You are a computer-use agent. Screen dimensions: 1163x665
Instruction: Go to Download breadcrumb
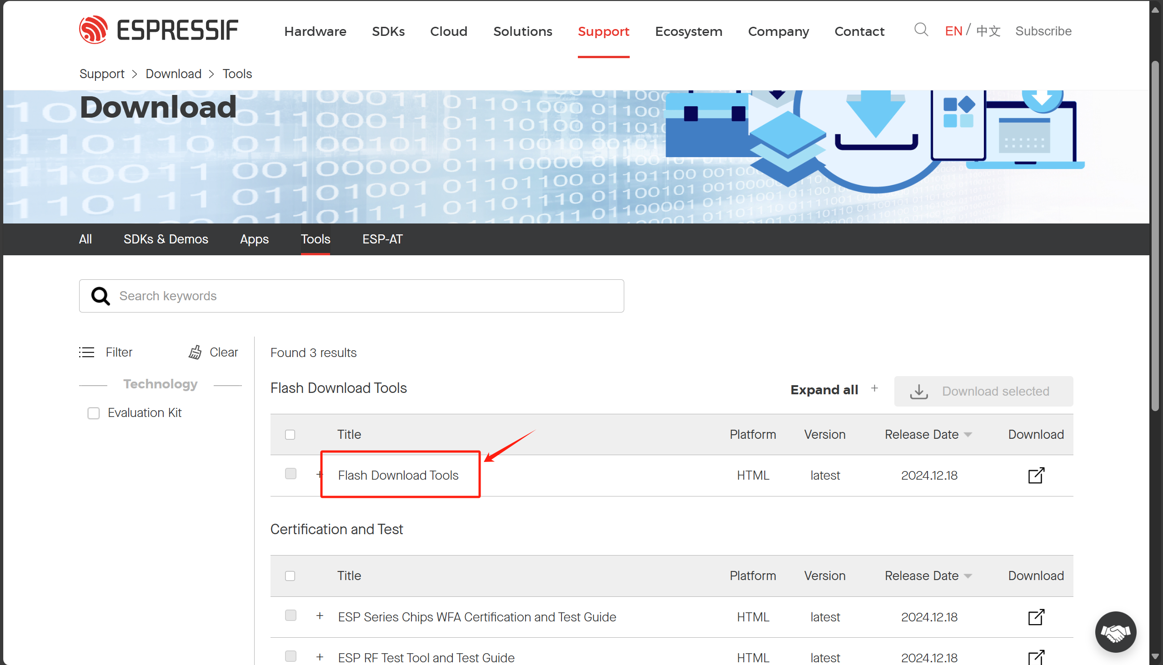tap(173, 74)
